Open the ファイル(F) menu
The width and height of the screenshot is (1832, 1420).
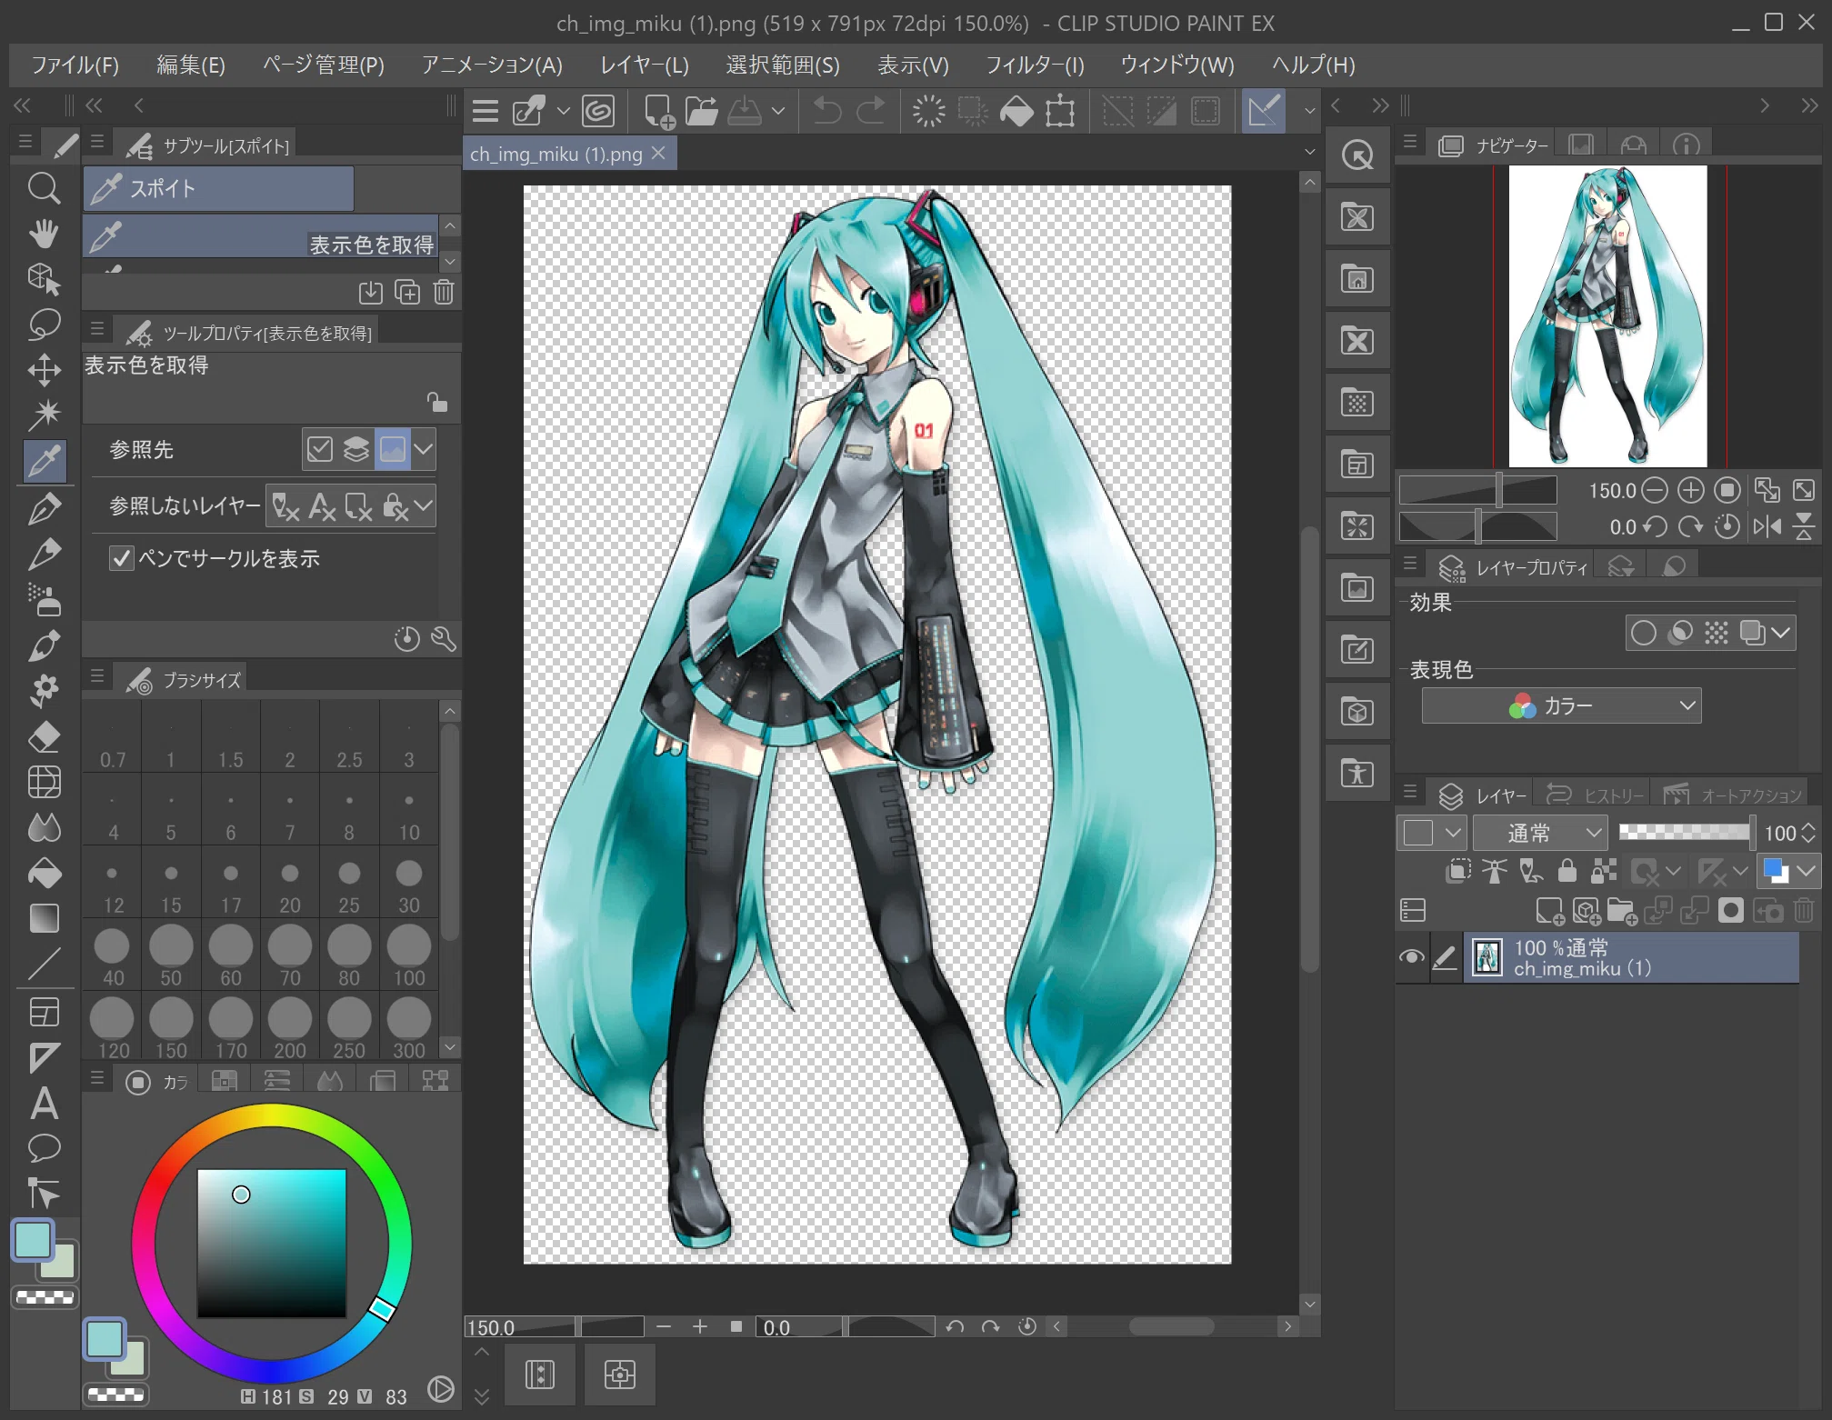75,65
